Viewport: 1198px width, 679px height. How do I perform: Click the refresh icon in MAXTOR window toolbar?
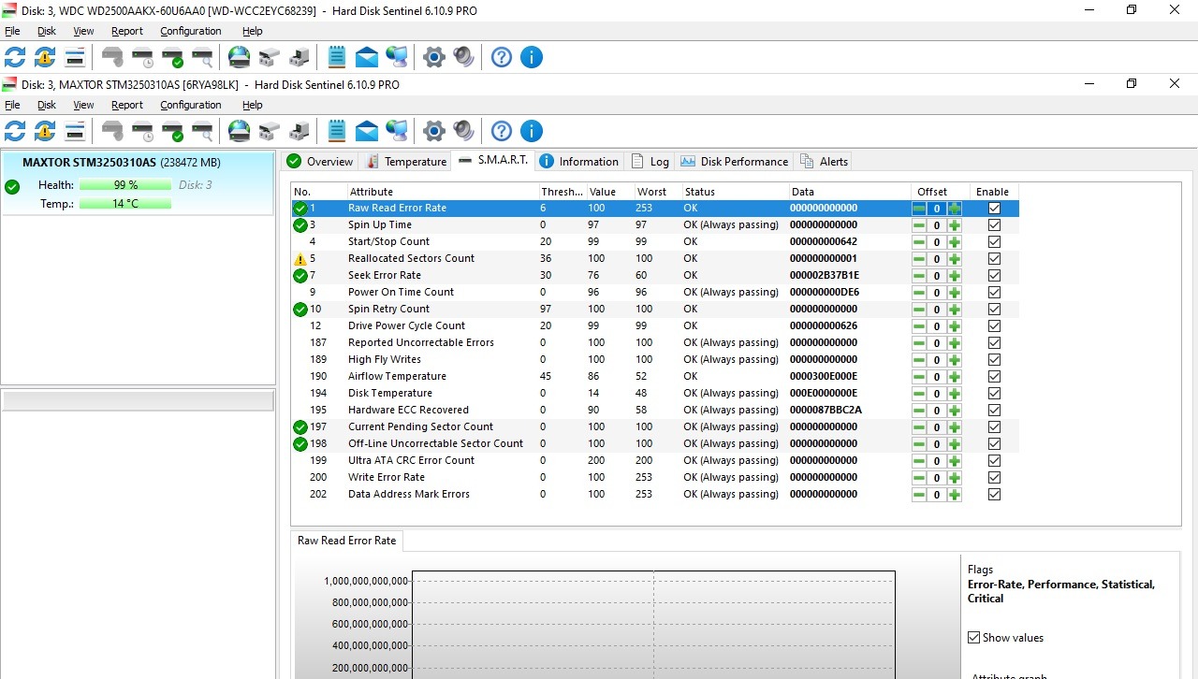point(15,131)
